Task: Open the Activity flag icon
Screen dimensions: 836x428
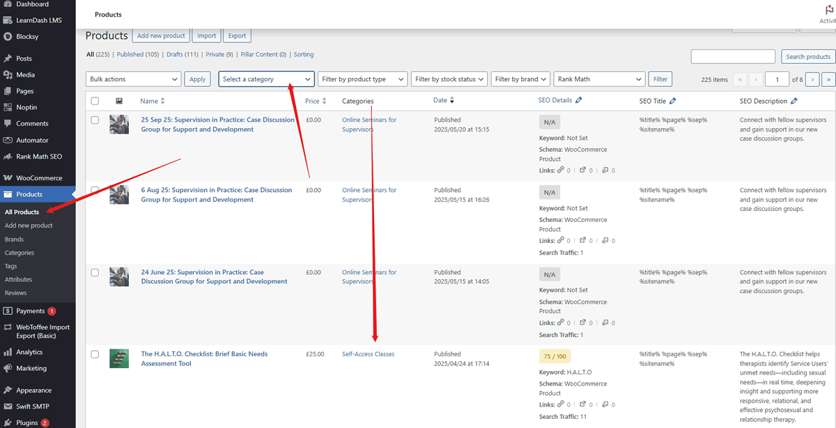Action: [829, 10]
